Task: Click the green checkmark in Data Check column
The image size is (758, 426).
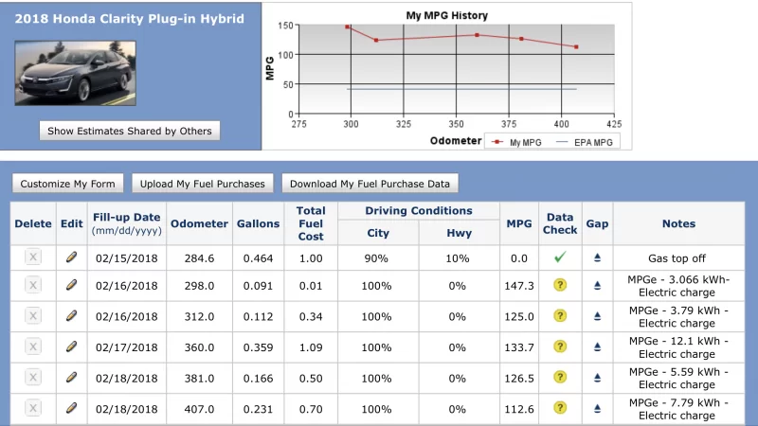Action: 560,257
